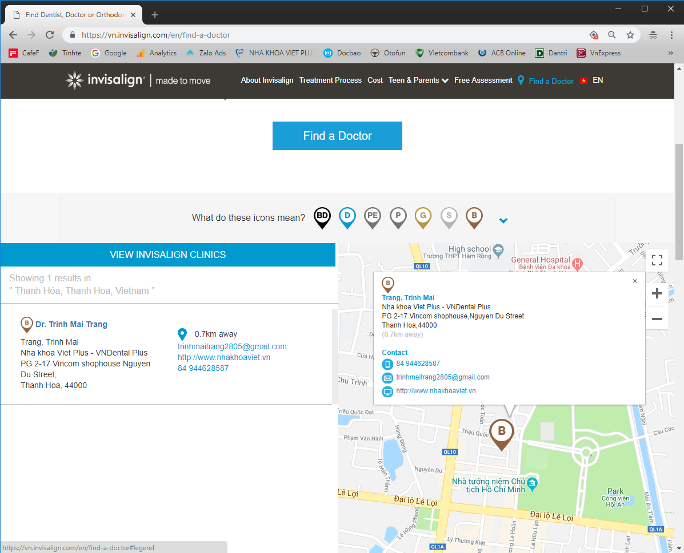Click email link in results list

232,346
